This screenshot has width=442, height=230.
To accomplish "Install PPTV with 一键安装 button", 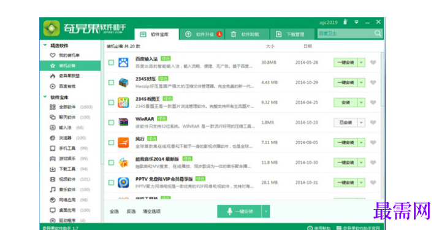I will (x=346, y=182).
